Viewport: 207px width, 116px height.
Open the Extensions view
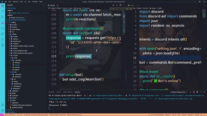(3, 34)
